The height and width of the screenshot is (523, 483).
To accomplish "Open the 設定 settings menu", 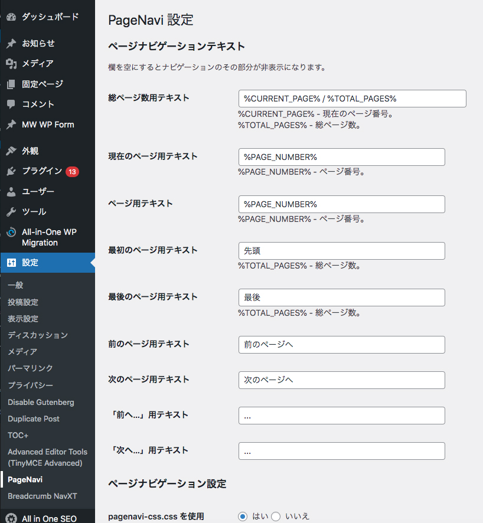I will point(30,263).
